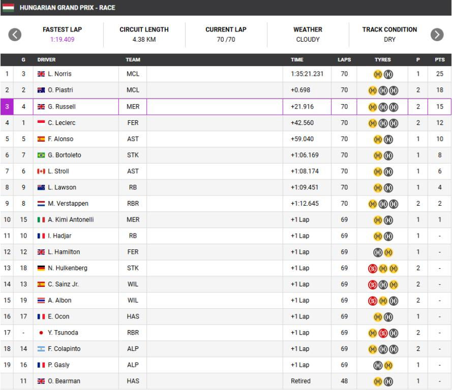The height and width of the screenshot is (390, 452).
Task: Click the P pit stops column header
Action: pos(418,59)
